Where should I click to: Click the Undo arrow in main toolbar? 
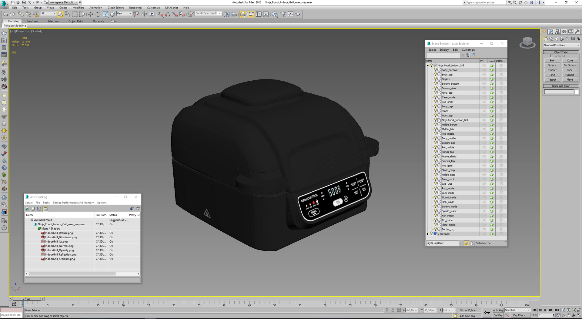(x=5, y=14)
